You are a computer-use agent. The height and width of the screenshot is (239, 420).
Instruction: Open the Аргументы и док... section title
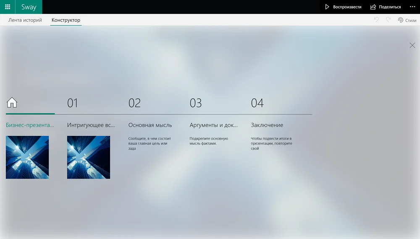(x=213, y=125)
